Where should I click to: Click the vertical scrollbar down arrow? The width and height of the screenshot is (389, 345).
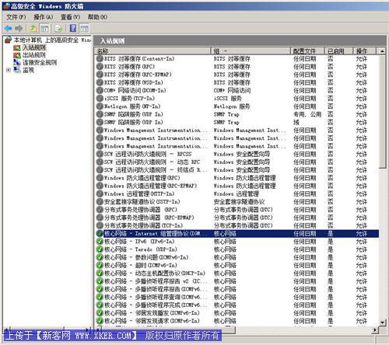click(x=382, y=322)
